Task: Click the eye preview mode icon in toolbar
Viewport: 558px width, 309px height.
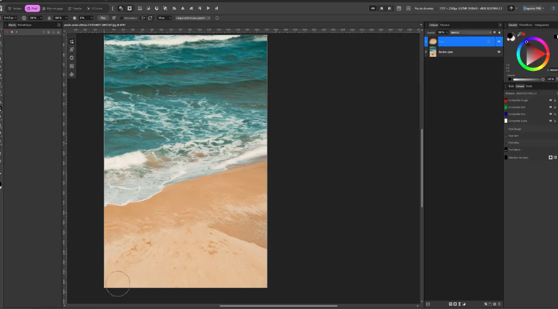Action: 373,8
